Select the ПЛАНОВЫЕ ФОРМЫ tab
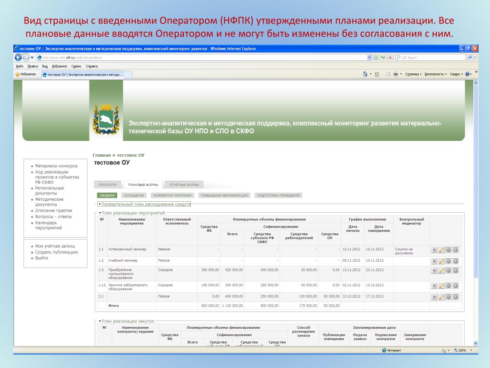The height and width of the screenshot is (368, 490). [143, 184]
